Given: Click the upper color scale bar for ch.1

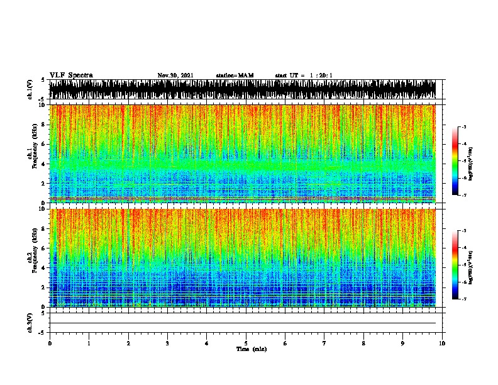Looking at the screenshot, I should [455, 161].
